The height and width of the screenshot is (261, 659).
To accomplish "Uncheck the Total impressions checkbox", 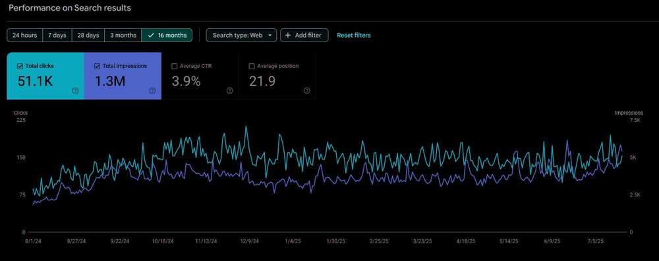I will click(97, 66).
